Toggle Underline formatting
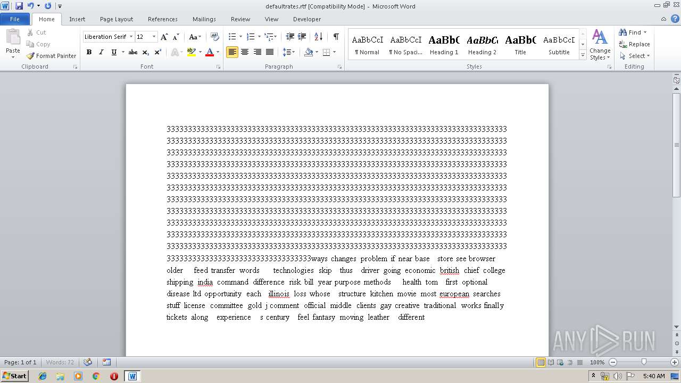The height and width of the screenshot is (383, 681). point(114,52)
